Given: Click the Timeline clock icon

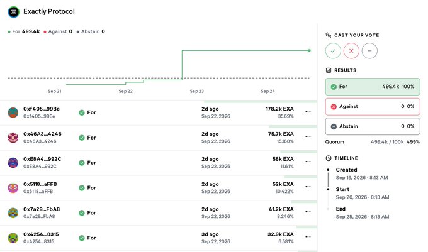Looking at the screenshot, I should click(x=329, y=158).
